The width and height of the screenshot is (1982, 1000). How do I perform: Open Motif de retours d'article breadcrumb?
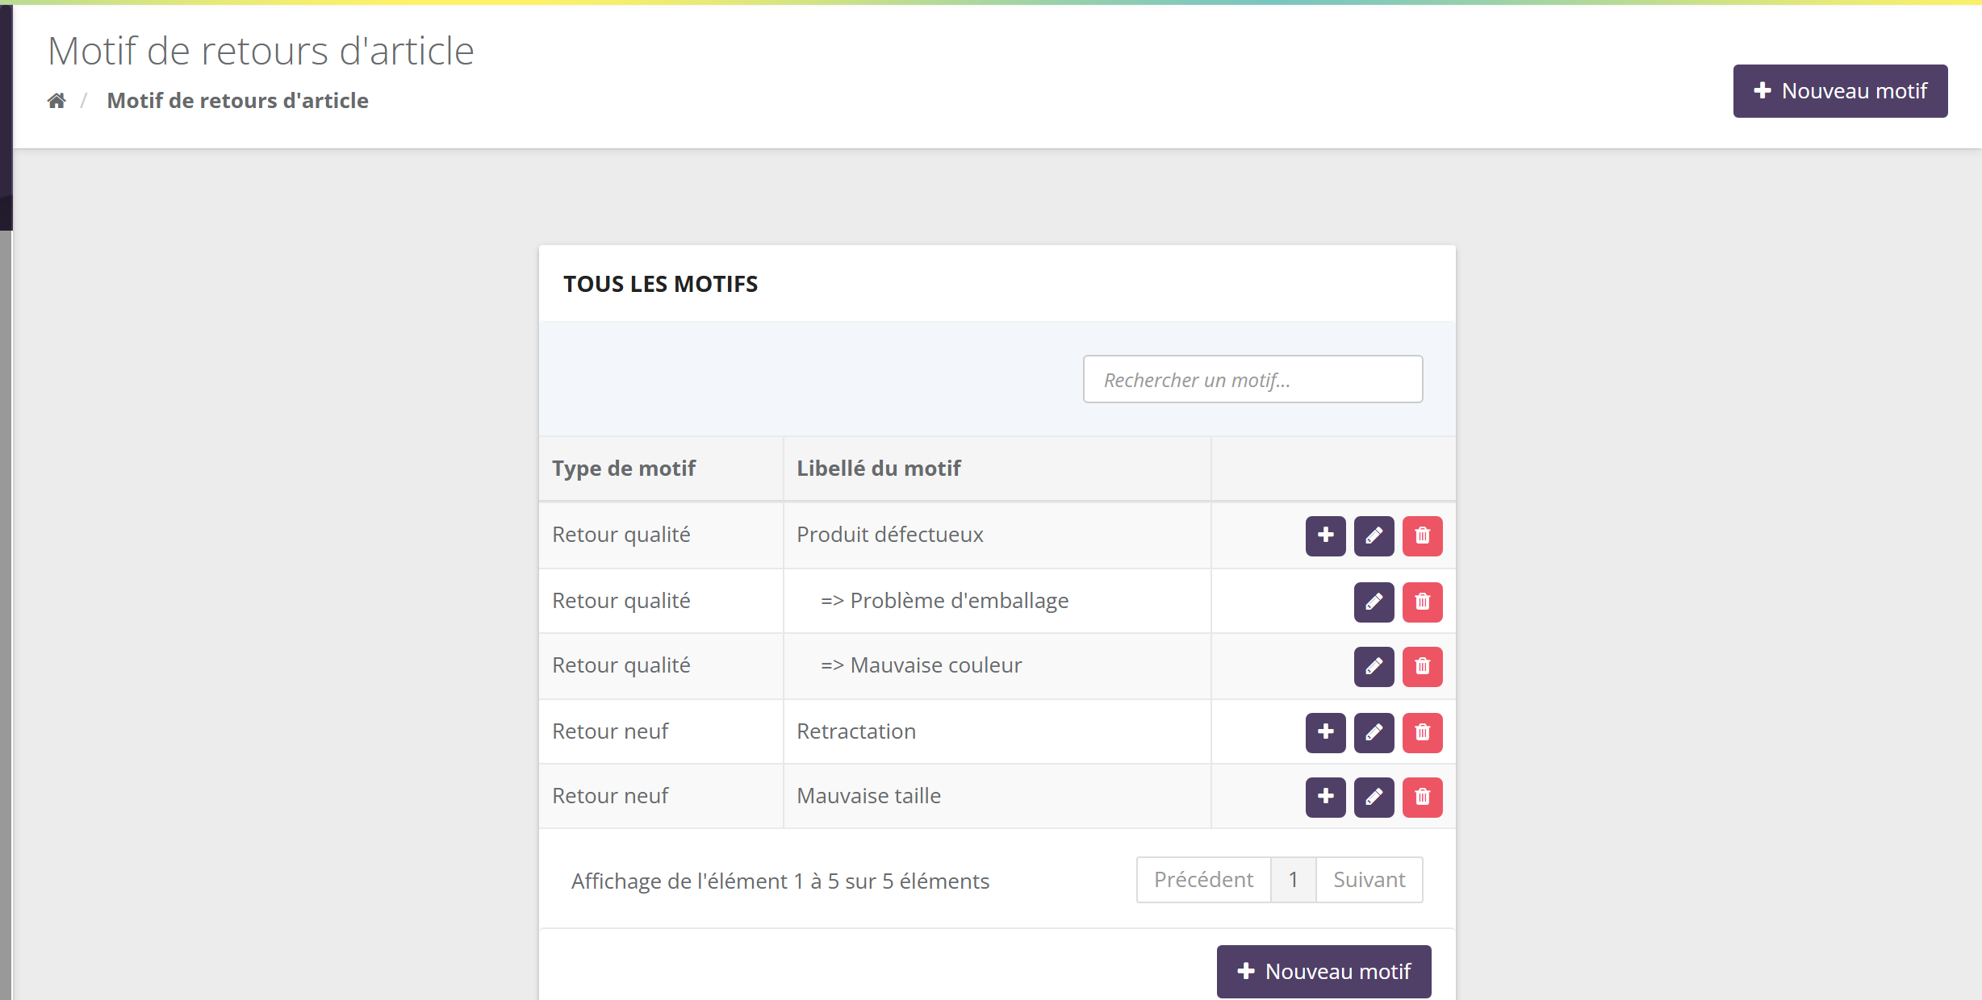pyautogui.click(x=237, y=101)
